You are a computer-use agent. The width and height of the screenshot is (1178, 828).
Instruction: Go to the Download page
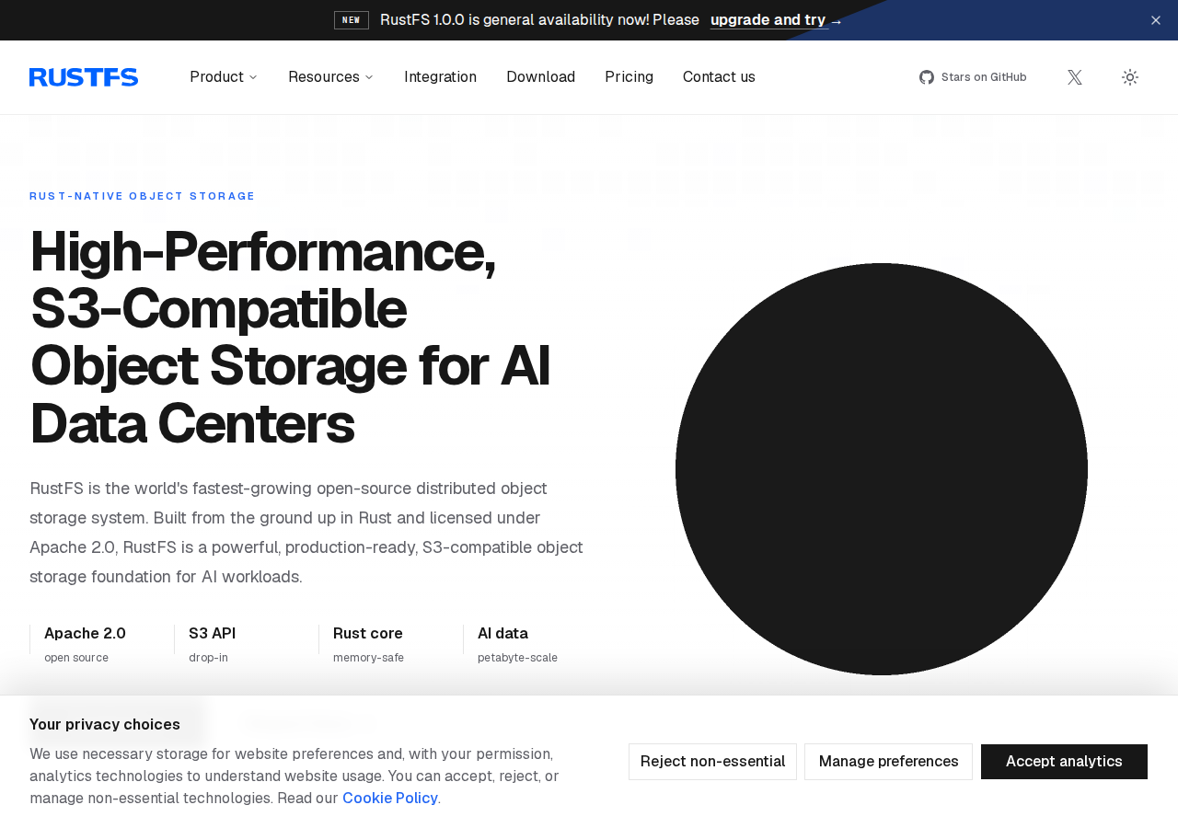pos(540,77)
